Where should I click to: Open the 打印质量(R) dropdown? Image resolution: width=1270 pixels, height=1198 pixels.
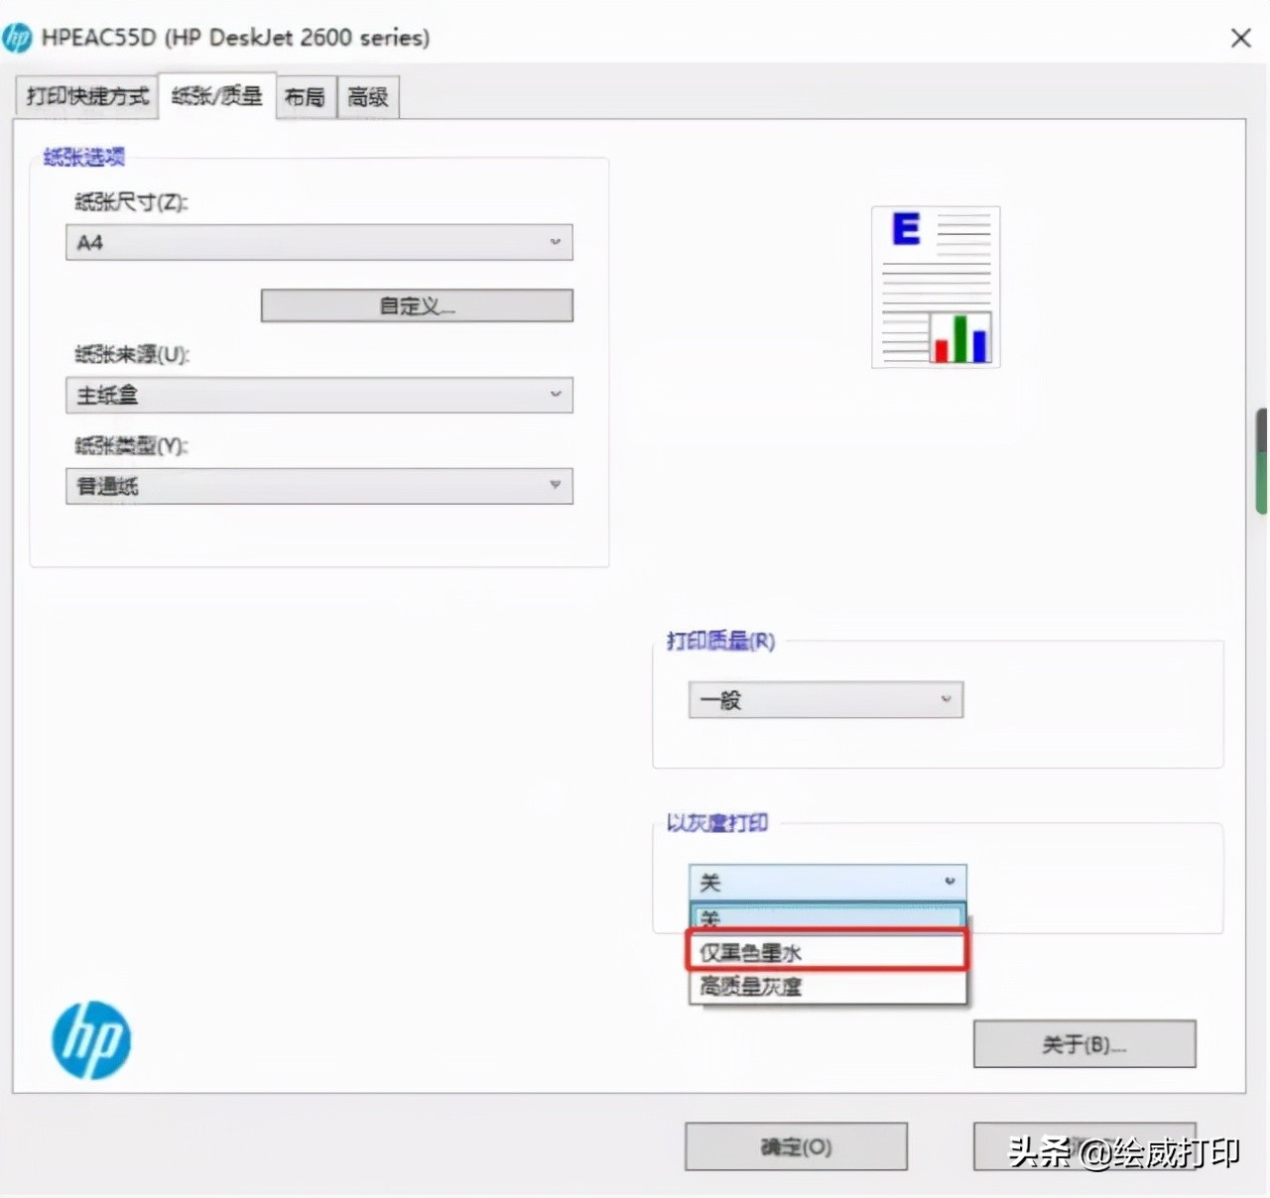(945, 699)
